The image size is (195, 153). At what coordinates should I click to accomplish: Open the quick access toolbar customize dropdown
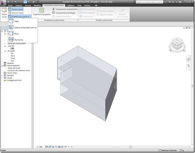tap(37, 2)
